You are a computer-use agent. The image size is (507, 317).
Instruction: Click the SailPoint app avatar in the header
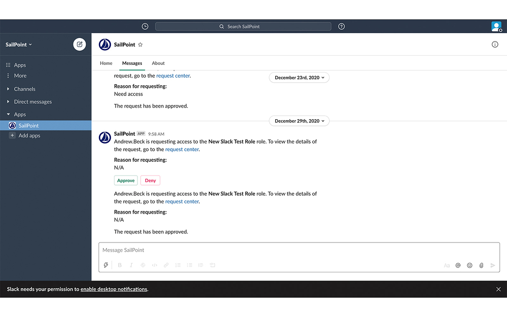click(105, 45)
